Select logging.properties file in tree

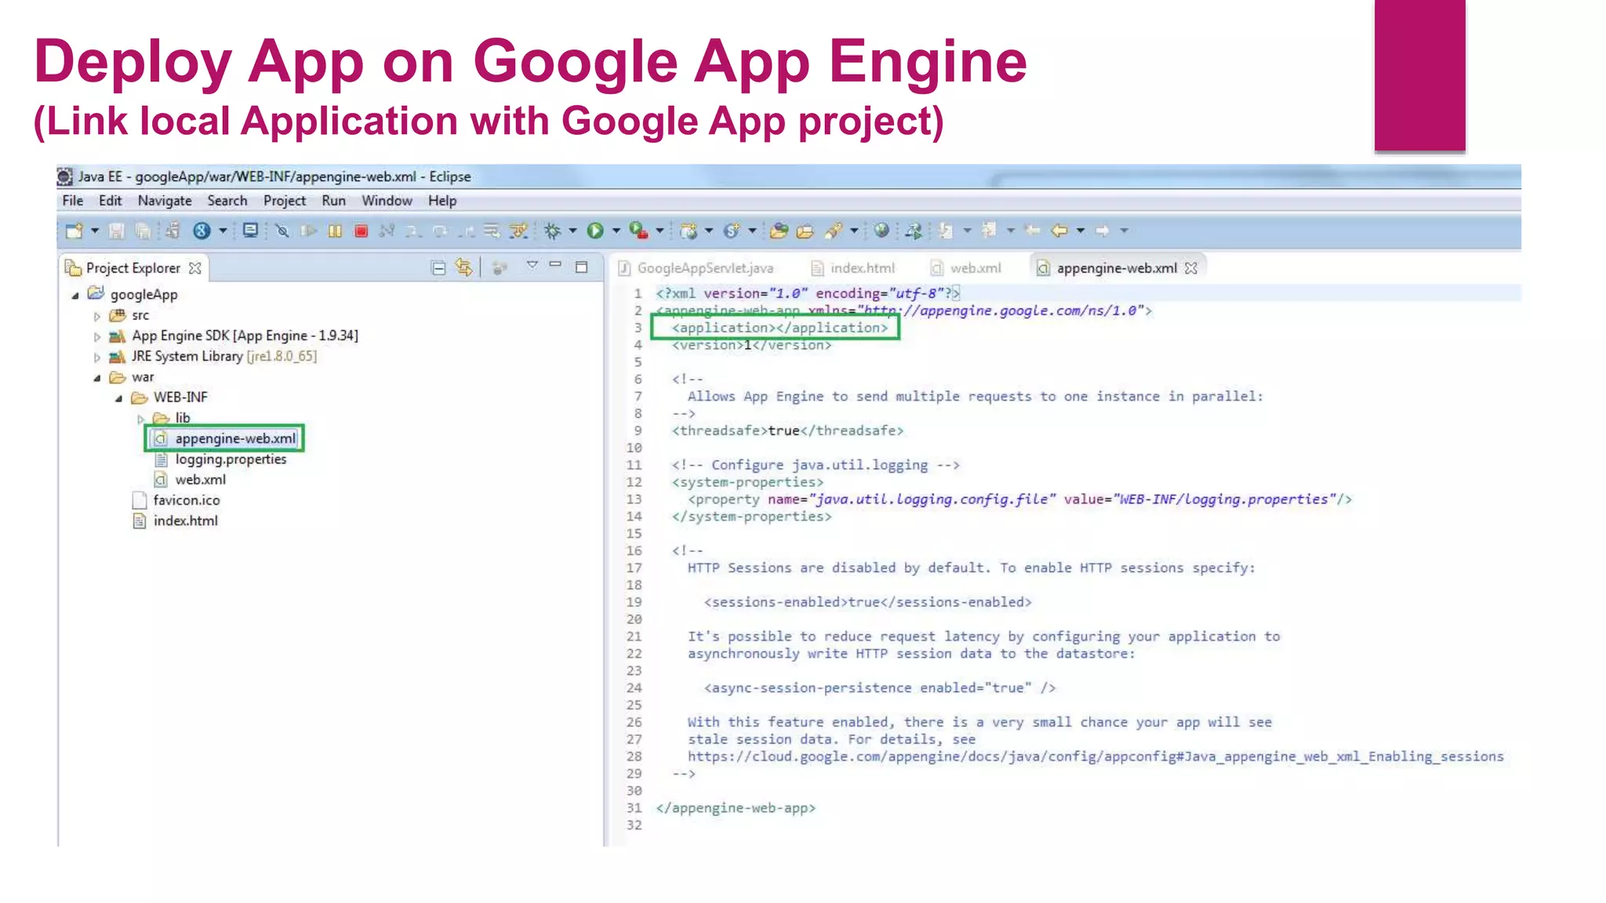click(x=221, y=459)
